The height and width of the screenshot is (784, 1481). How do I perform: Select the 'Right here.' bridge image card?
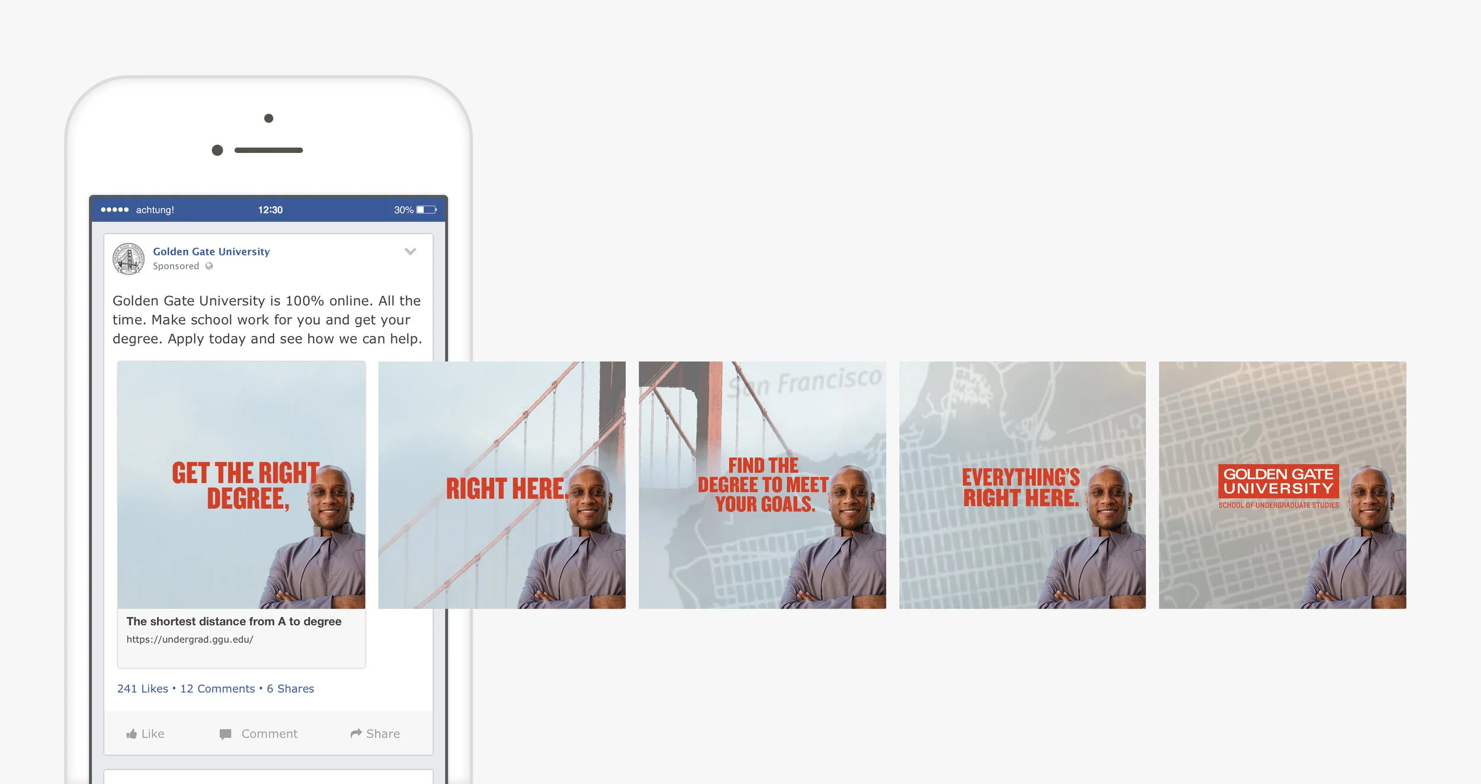pyautogui.click(x=502, y=485)
